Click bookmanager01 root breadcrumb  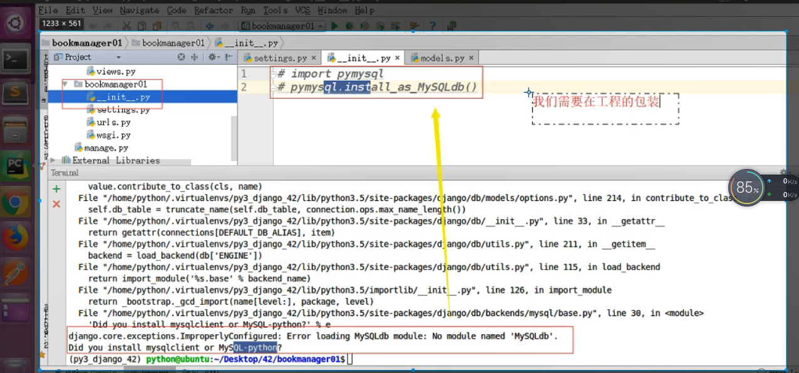[81, 43]
